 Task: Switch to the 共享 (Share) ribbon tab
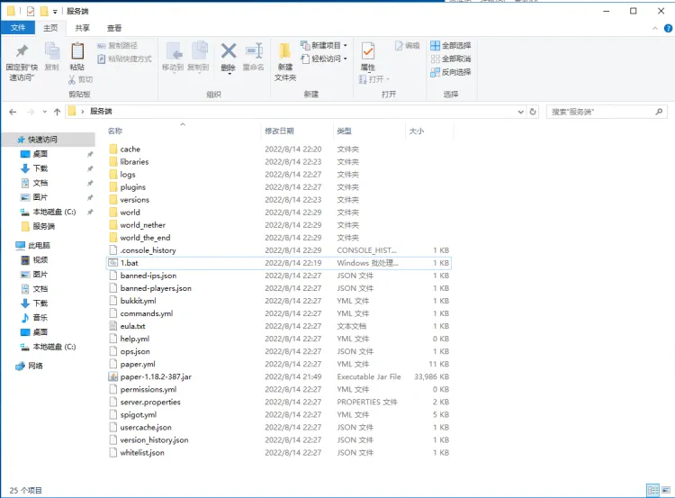coord(82,28)
